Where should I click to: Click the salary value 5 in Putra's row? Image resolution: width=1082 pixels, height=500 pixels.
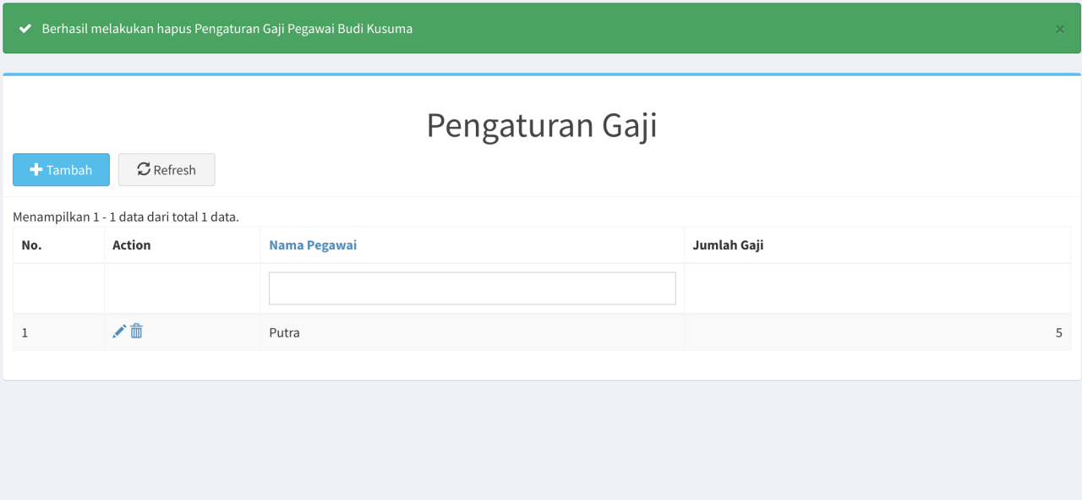click(x=1058, y=332)
